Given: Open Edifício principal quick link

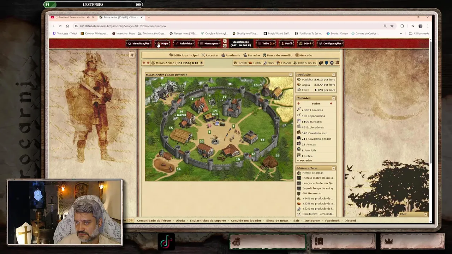Looking at the screenshot, I should pos(184,55).
